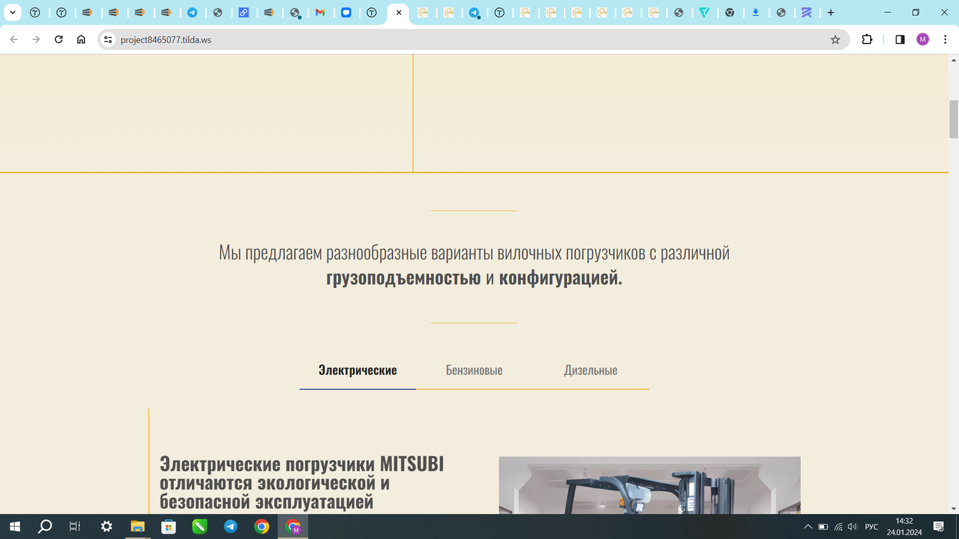
Task: Select the Дизельные tab
Action: point(590,370)
